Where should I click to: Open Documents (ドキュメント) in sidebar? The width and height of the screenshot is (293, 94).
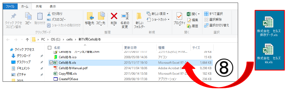(x=23, y=68)
